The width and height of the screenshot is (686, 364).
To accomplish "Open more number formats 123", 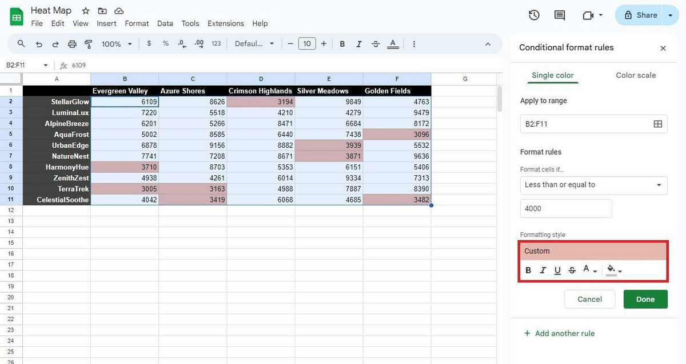I will point(216,44).
